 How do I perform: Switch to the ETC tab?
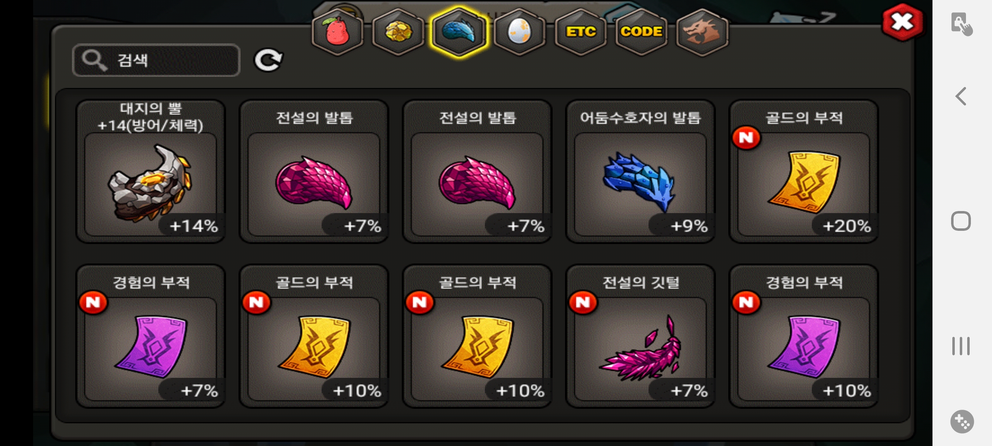pos(580,32)
